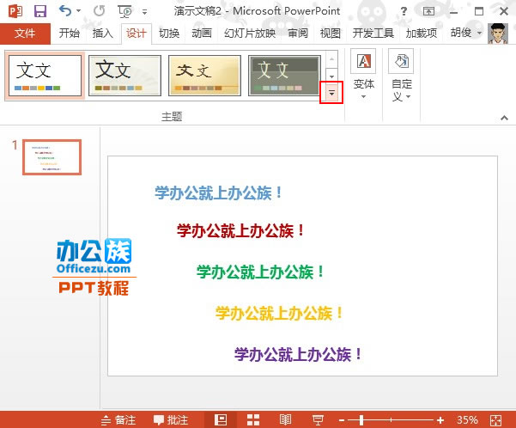The height and width of the screenshot is (428, 516).
Task: Open the 自定义 (Customize) dropdown
Action: tap(401, 76)
